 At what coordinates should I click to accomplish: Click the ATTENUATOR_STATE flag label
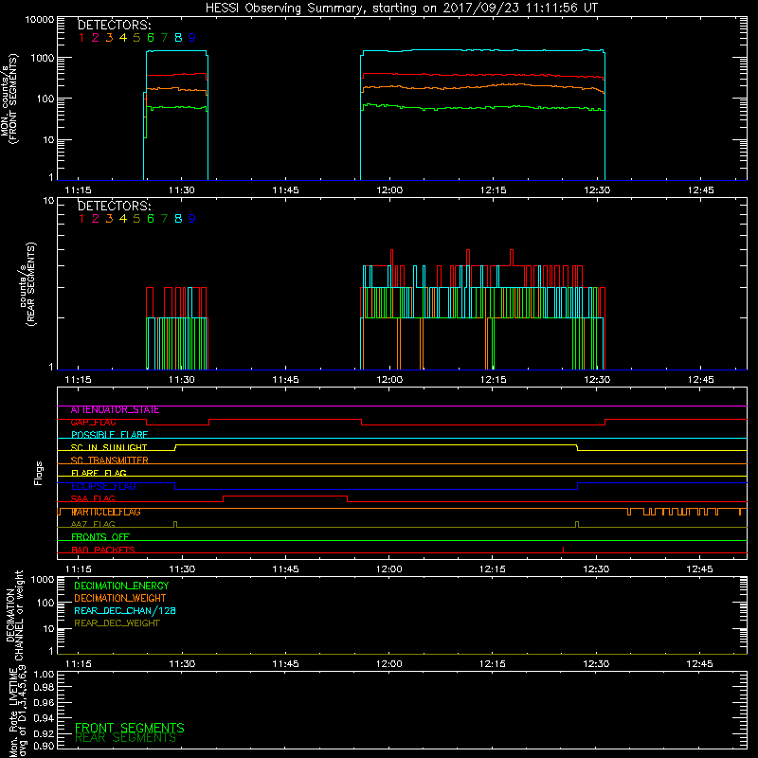coord(115,410)
